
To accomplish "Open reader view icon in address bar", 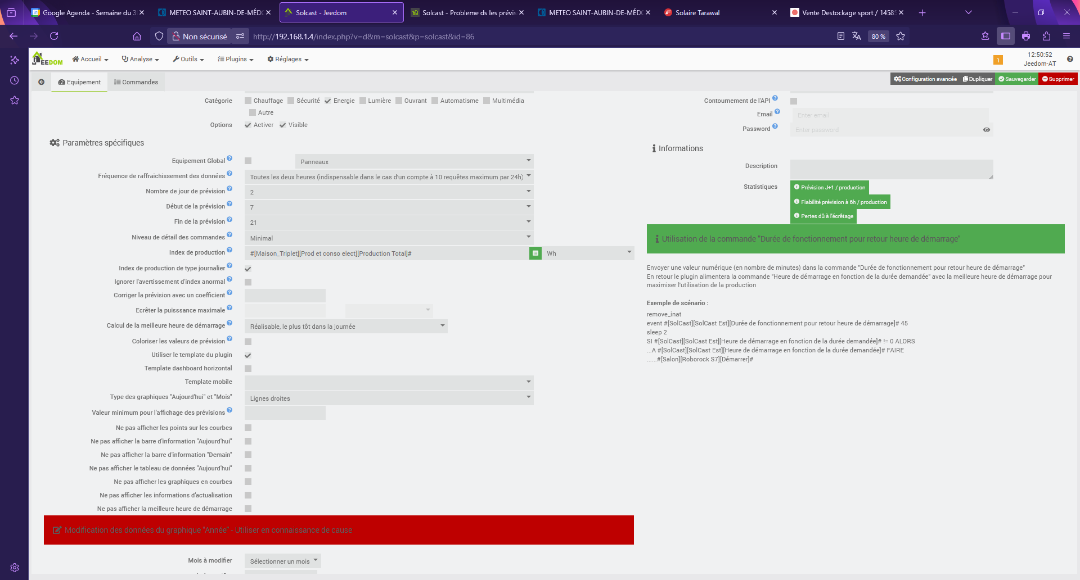I will point(841,36).
